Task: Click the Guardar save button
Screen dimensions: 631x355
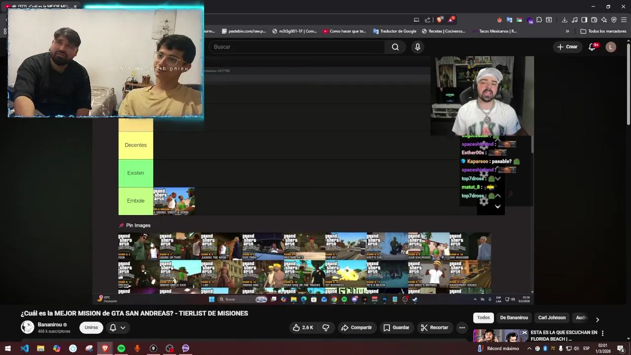Action: tap(396, 327)
